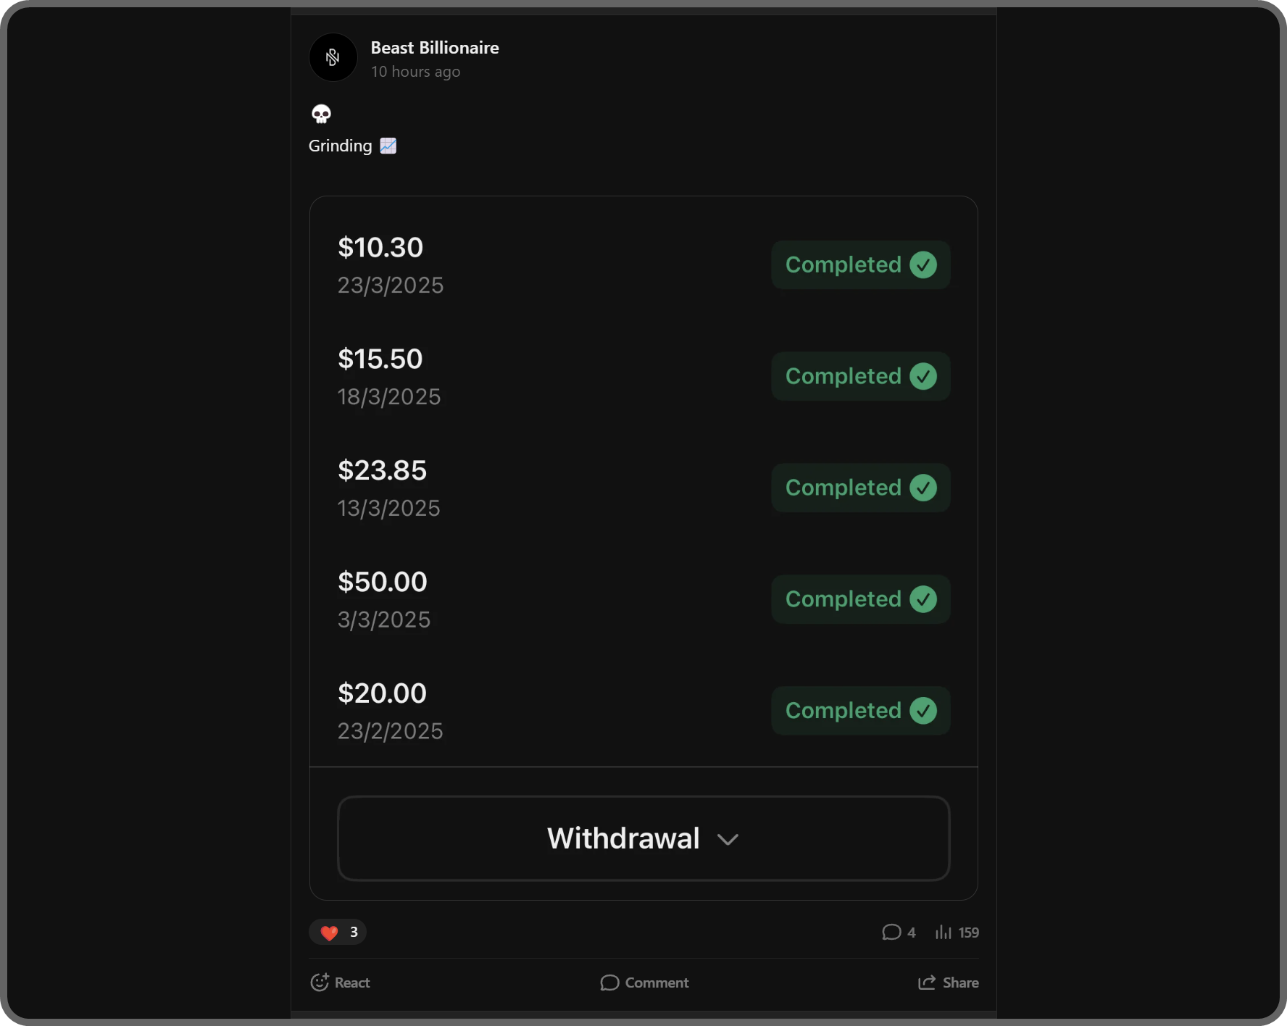This screenshot has width=1287, height=1026.
Task: Expand the Withdrawal dropdown
Action: 643,838
